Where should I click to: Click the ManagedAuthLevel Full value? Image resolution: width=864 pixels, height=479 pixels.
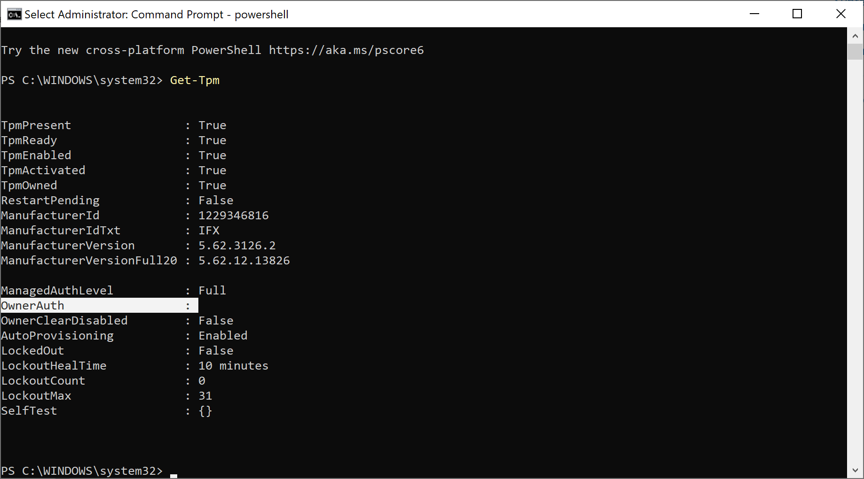click(x=212, y=291)
